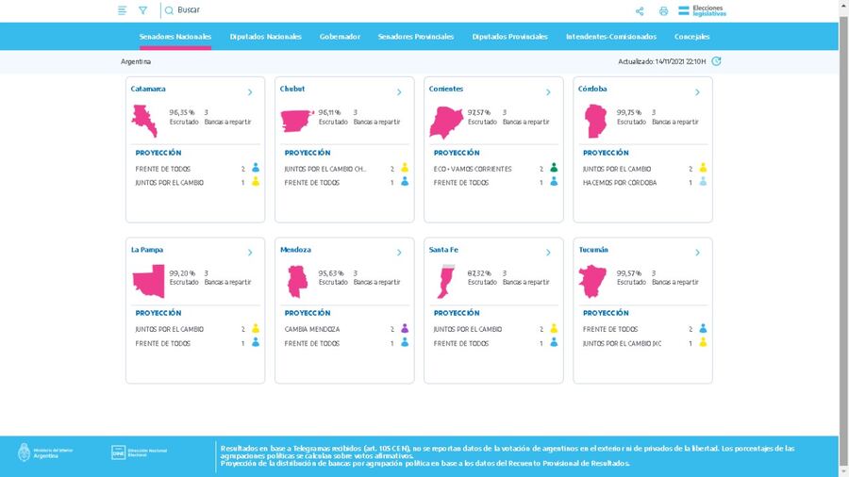Open Ministerio del Interior footer logo

click(45, 452)
